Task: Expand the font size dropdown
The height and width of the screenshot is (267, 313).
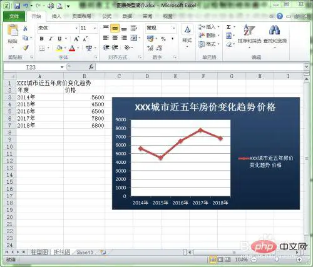Action: (x=95, y=28)
